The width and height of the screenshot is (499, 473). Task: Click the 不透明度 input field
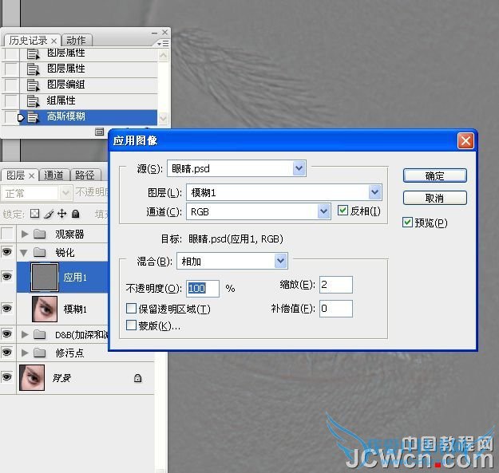pos(203,289)
